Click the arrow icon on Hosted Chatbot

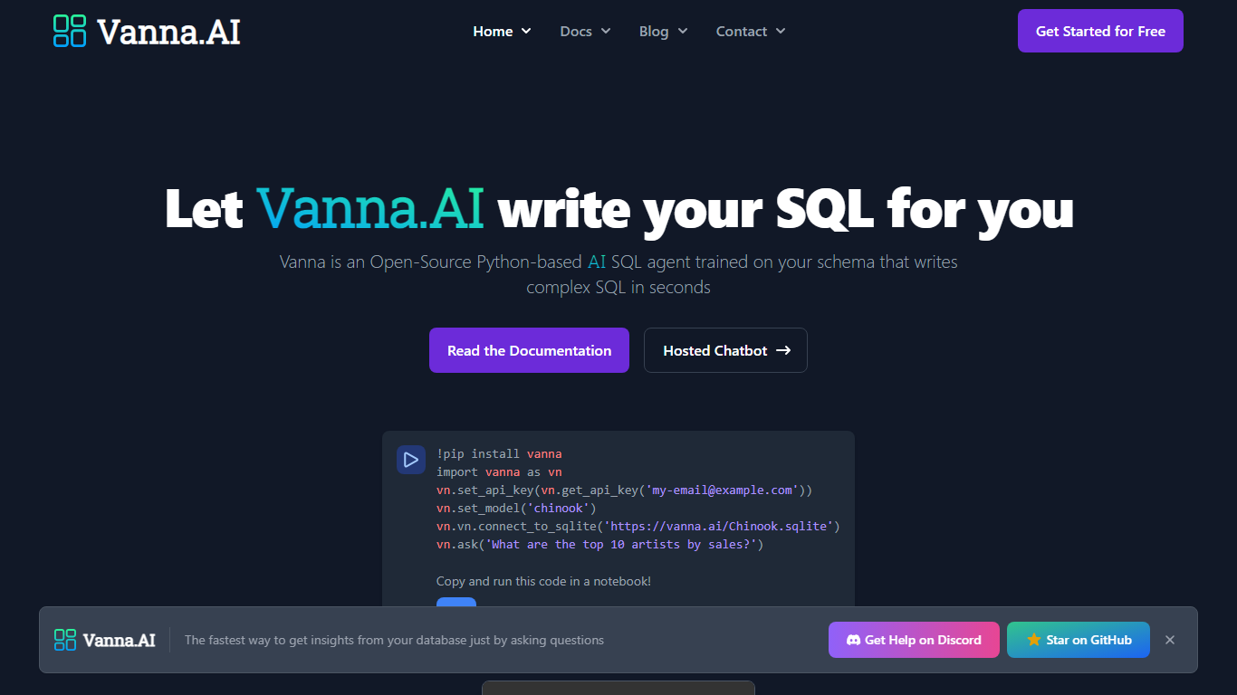783,350
